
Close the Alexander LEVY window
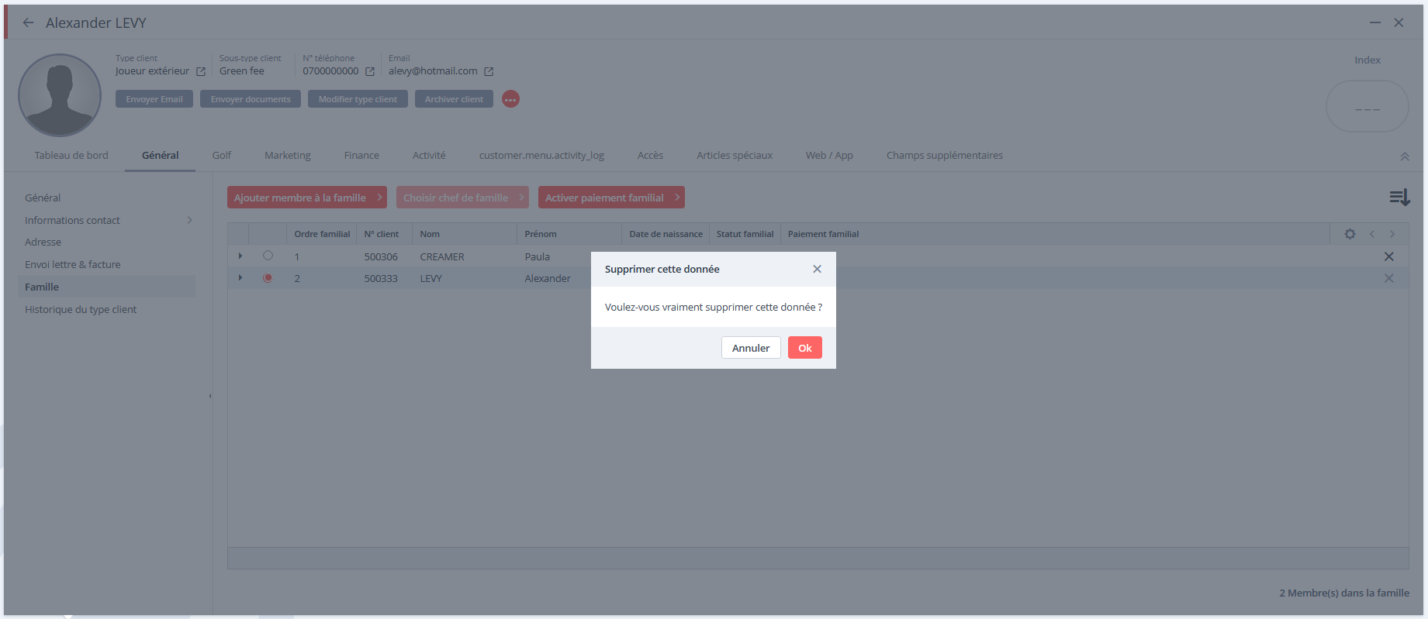[1399, 22]
